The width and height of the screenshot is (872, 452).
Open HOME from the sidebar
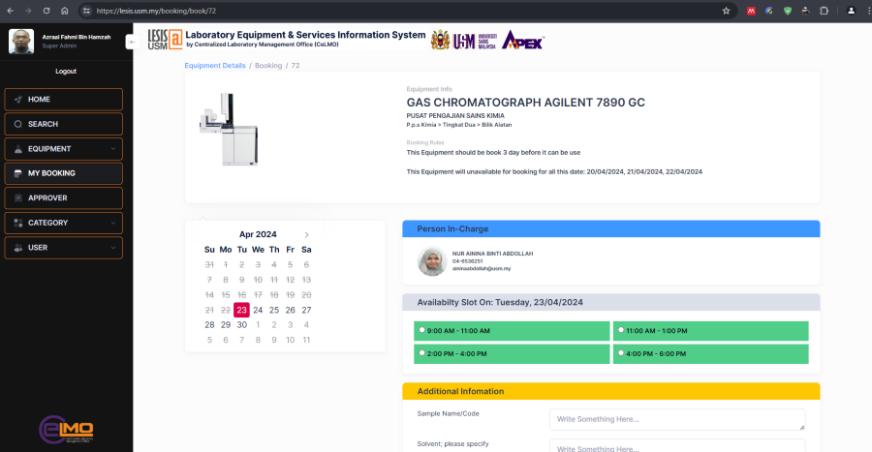point(63,100)
